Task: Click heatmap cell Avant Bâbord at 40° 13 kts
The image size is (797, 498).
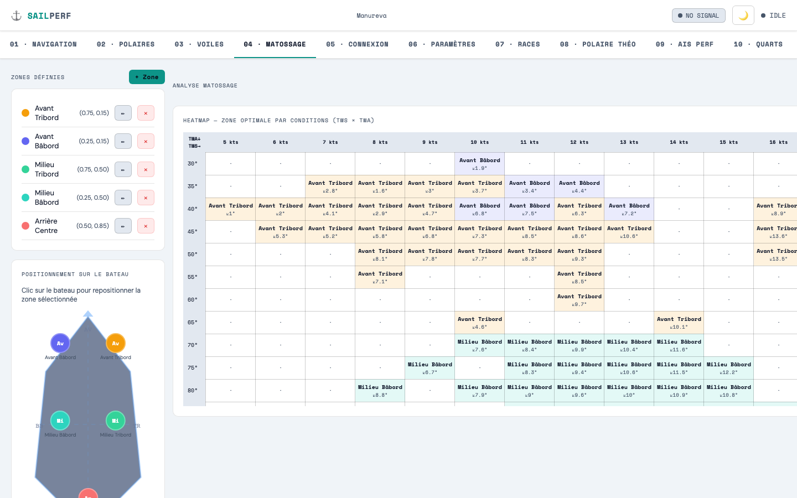Action: coord(629,209)
